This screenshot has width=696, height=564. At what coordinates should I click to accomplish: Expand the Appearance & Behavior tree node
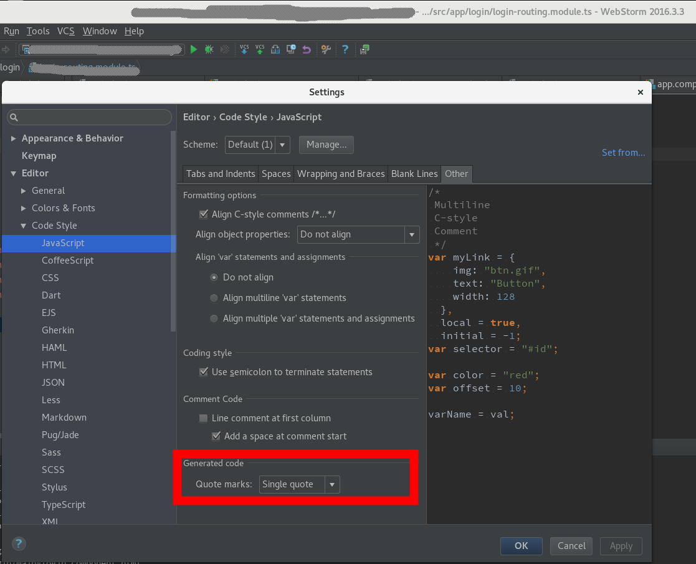coord(14,138)
